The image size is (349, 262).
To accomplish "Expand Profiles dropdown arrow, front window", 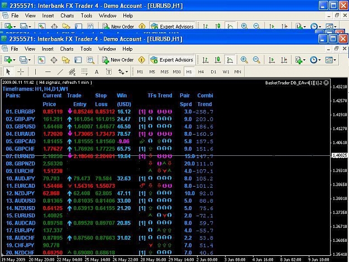I will [x=30, y=60].
